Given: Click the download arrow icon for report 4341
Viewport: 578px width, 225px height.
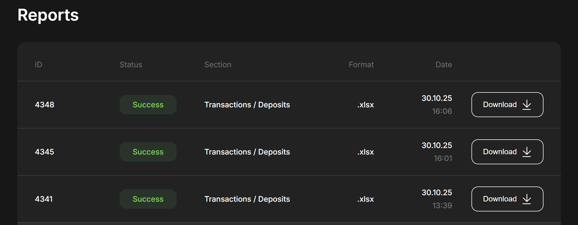Looking at the screenshot, I should (x=527, y=199).
